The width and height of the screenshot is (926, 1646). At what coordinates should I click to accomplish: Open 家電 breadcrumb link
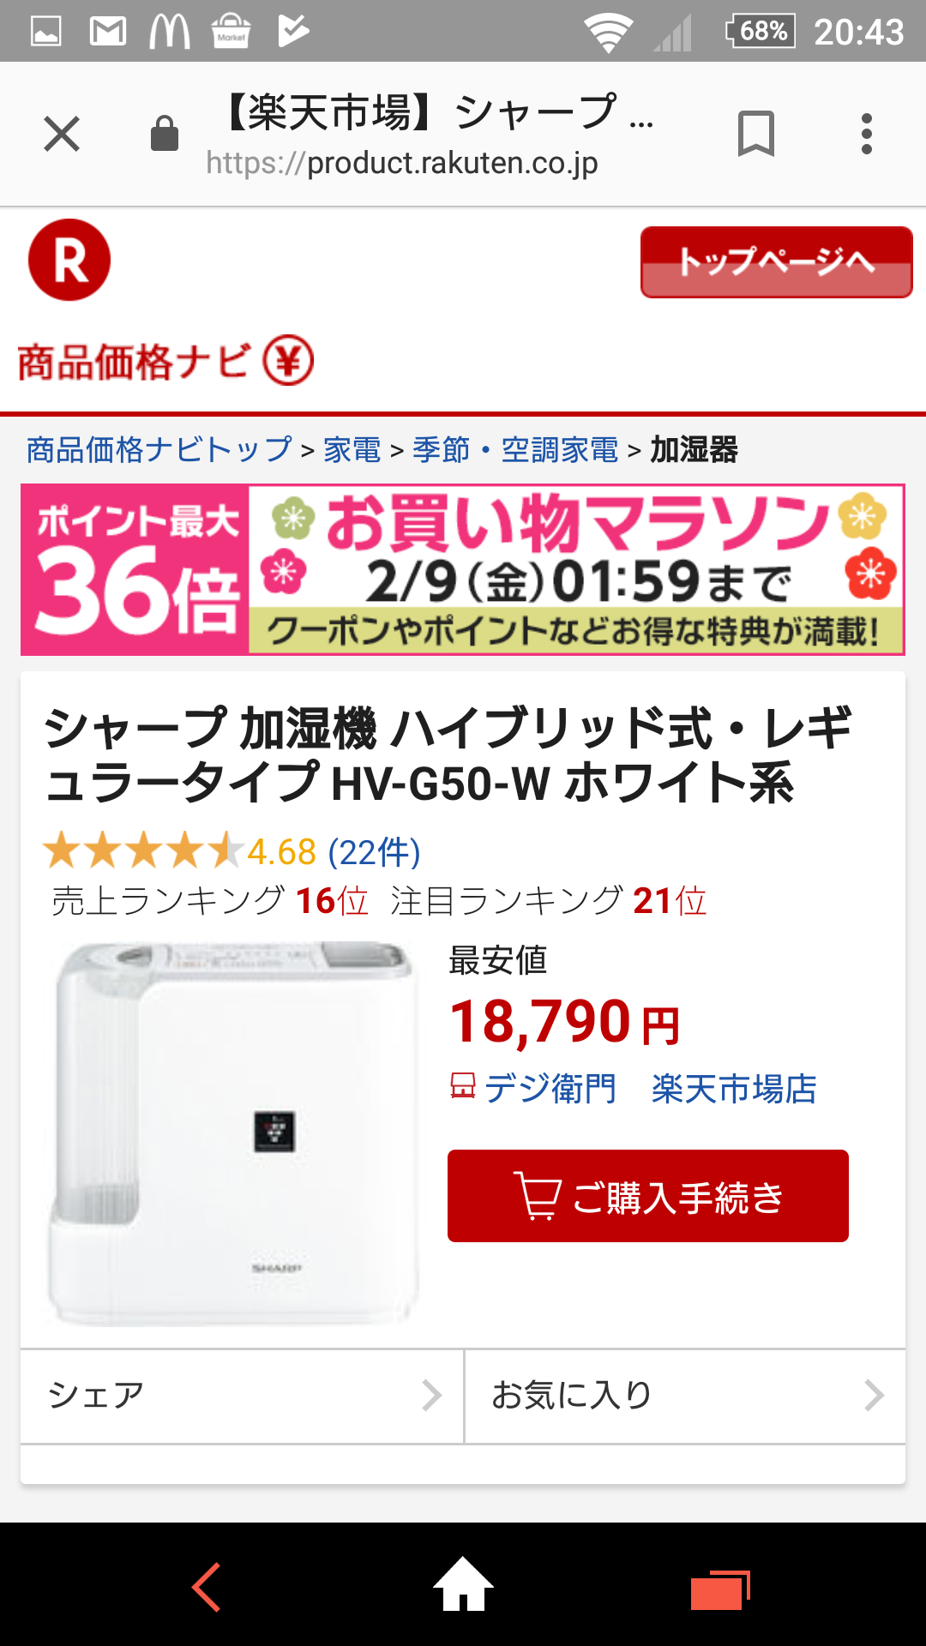tap(352, 449)
